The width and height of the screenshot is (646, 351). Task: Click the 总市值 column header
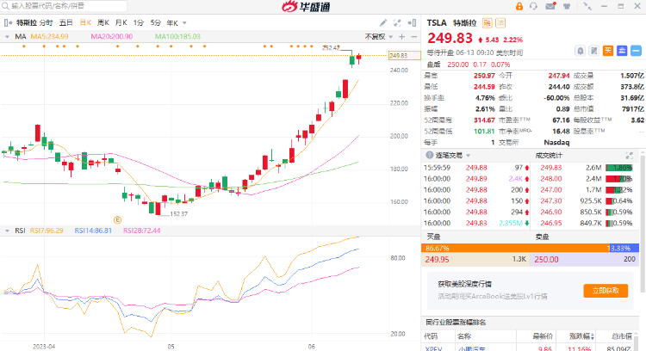tap(622, 336)
